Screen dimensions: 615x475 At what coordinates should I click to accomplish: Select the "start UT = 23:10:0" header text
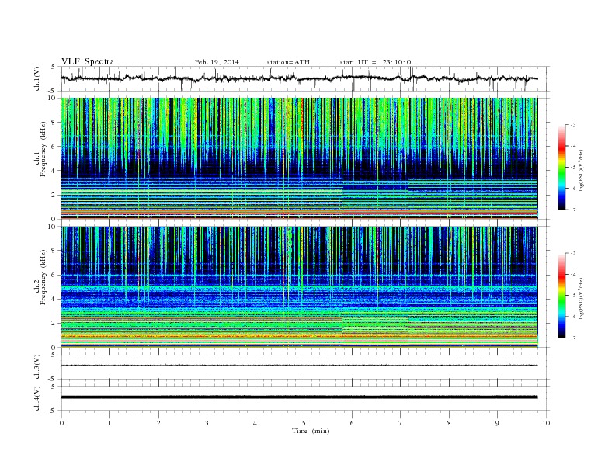tap(375, 62)
